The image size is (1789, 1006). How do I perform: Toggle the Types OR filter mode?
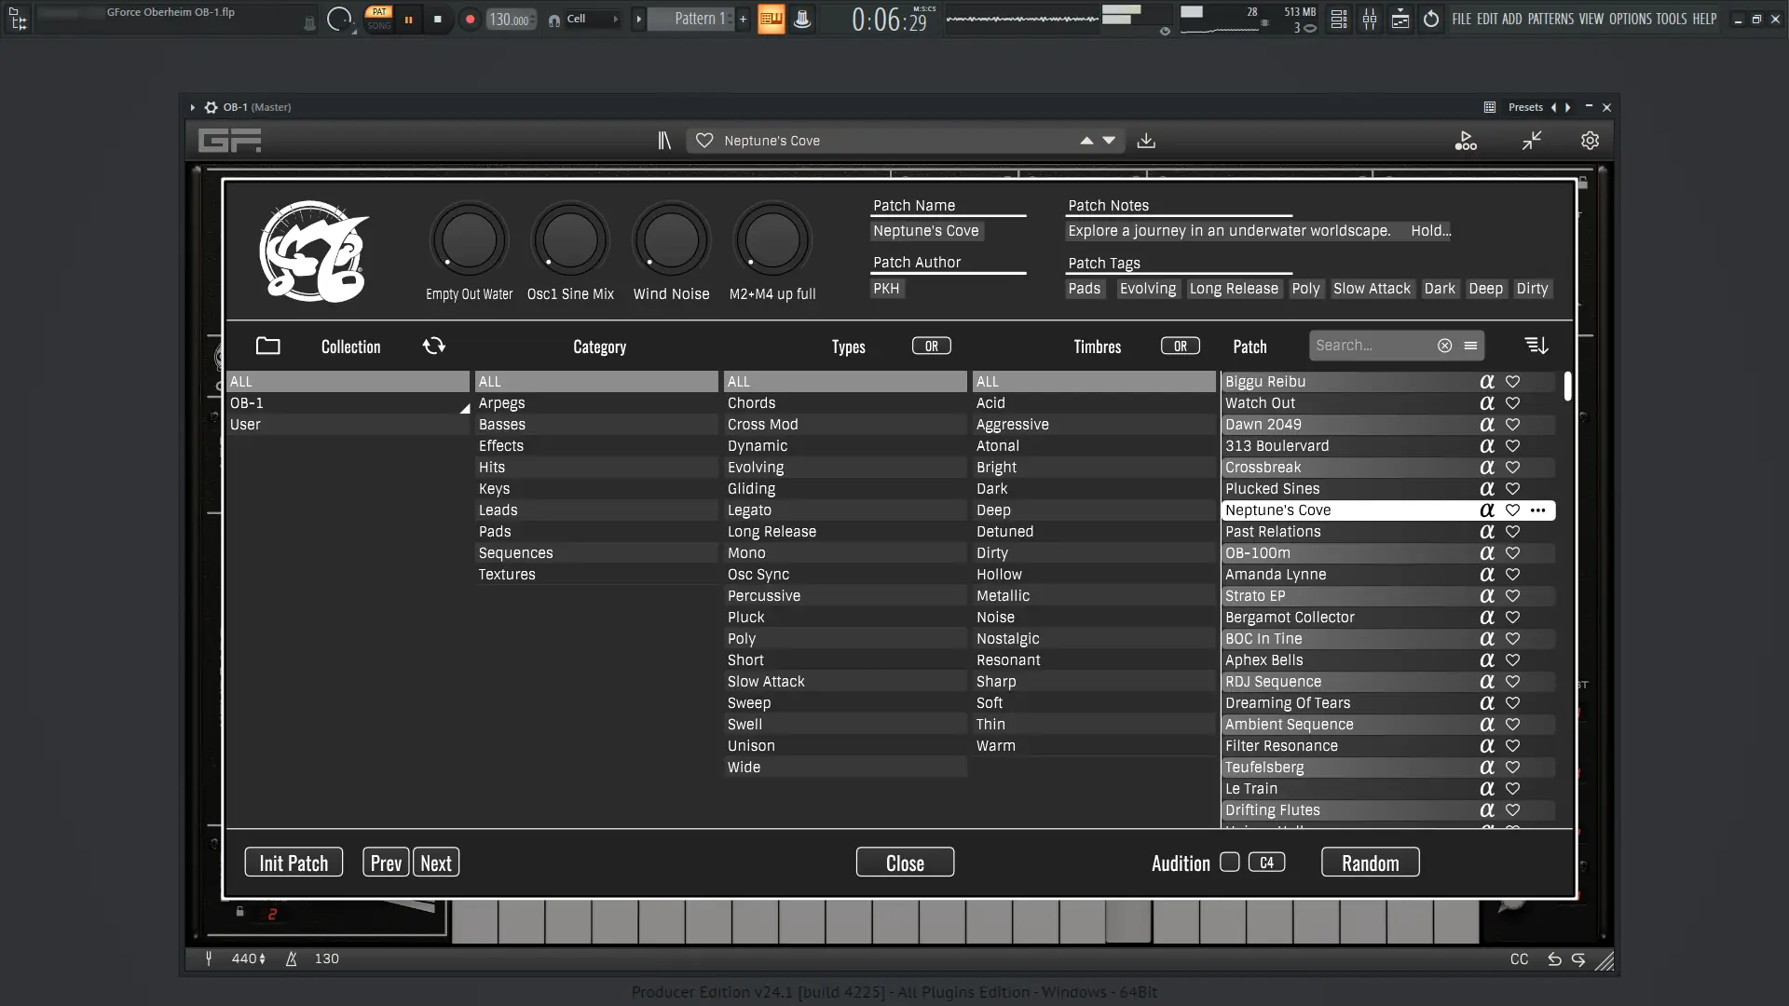point(931,347)
